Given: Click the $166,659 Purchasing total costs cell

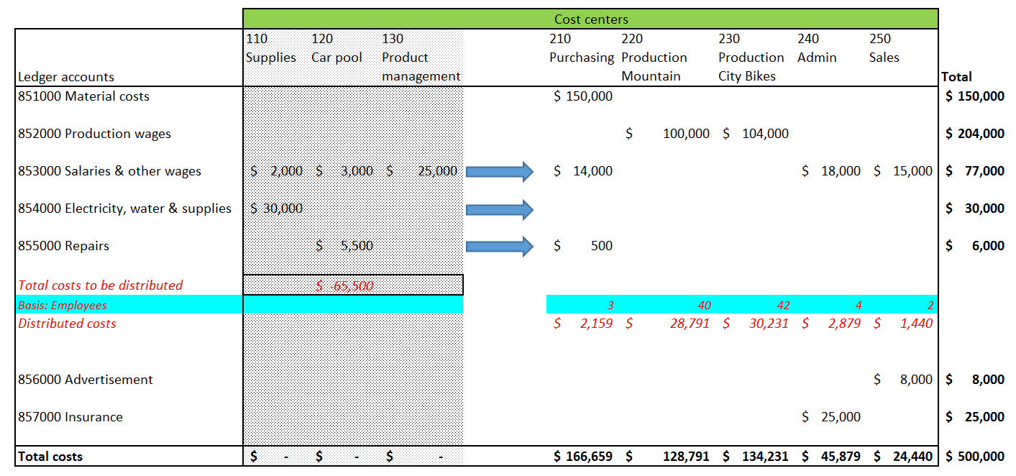Looking at the screenshot, I should tap(583, 457).
